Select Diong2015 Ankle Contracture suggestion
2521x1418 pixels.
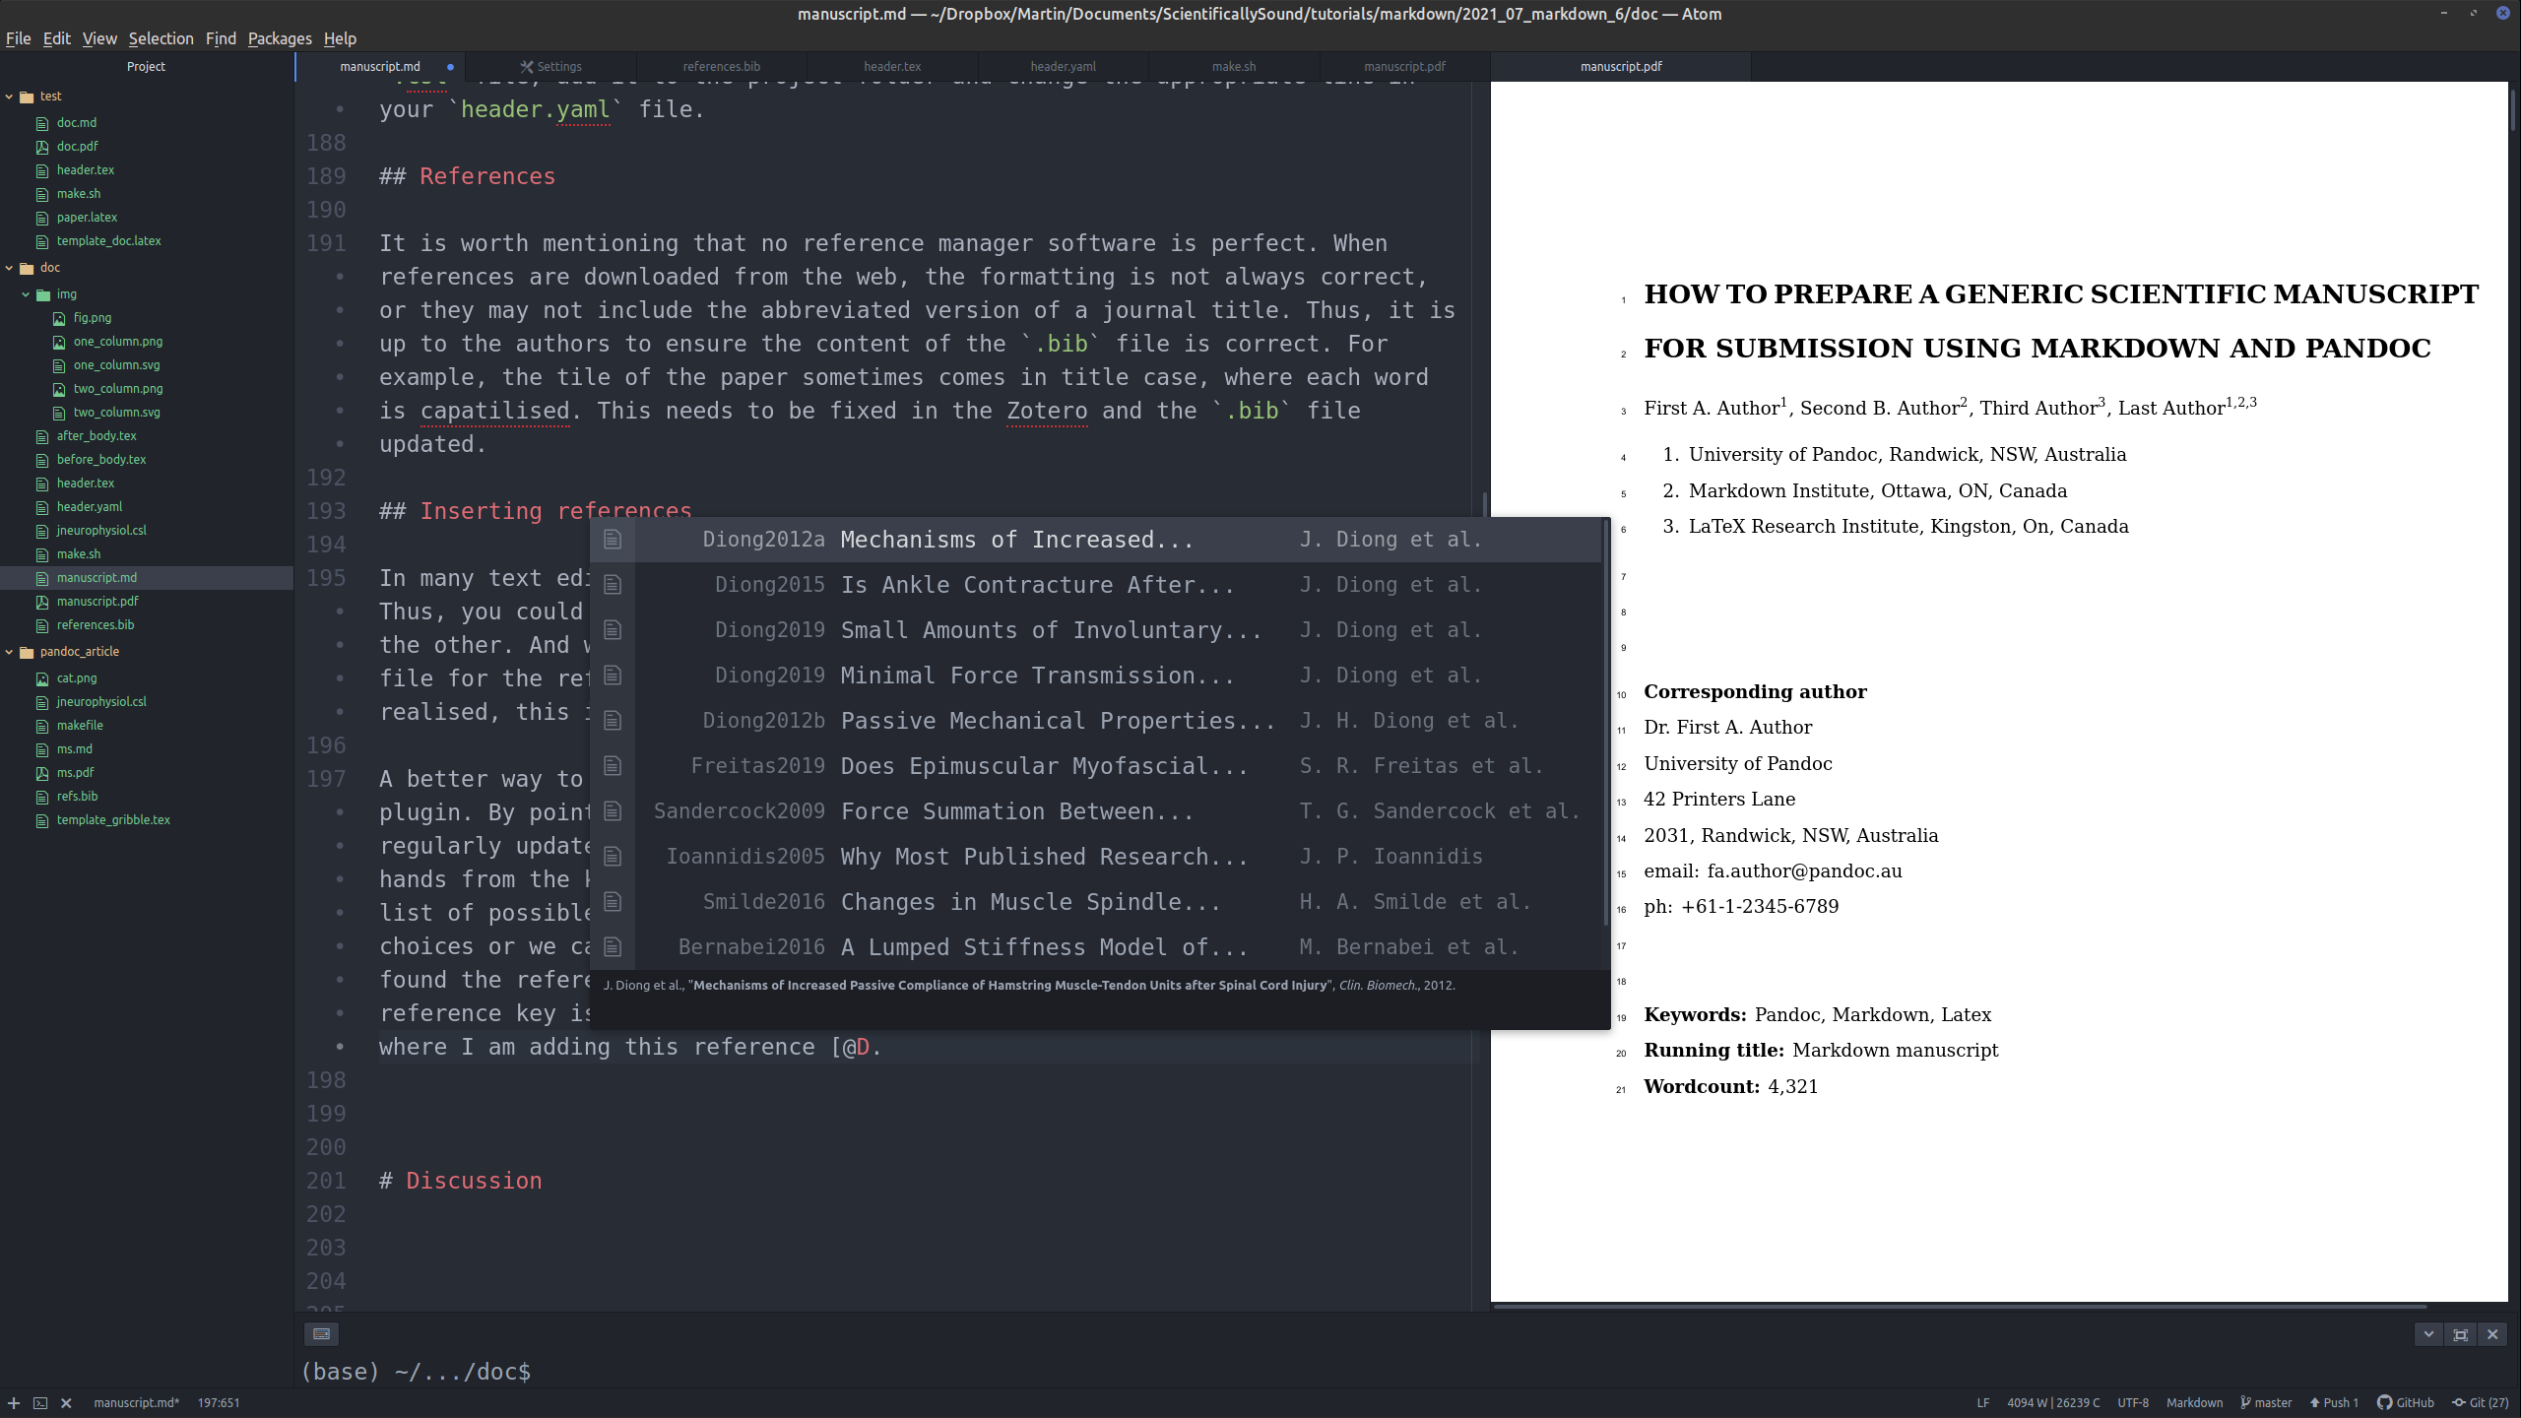1034,585
